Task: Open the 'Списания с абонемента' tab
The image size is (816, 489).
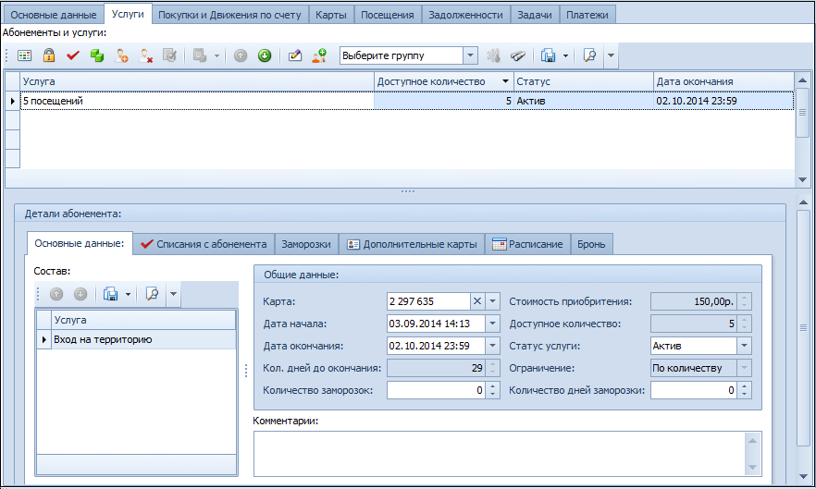Action: [204, 244]
